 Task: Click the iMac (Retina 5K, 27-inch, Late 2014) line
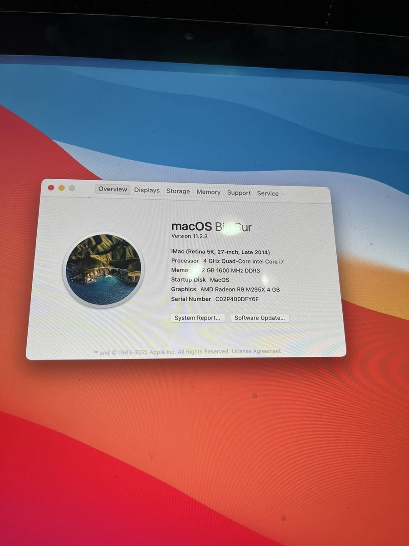click(x=220, y=252)
